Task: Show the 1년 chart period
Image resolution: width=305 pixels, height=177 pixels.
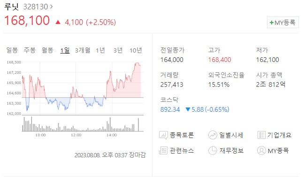Action: point(100,50)
